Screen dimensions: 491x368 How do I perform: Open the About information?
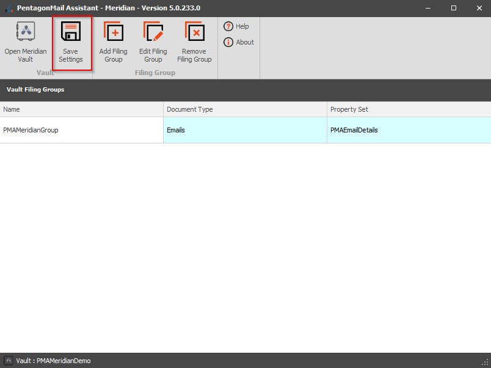[239, 42]
